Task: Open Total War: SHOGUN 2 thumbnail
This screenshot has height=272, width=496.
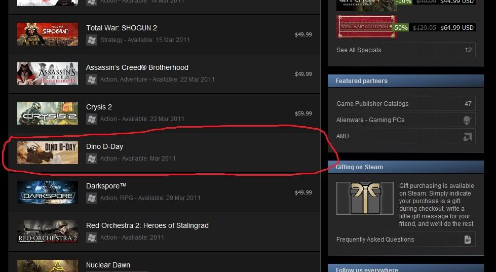Action: [48, 34]
